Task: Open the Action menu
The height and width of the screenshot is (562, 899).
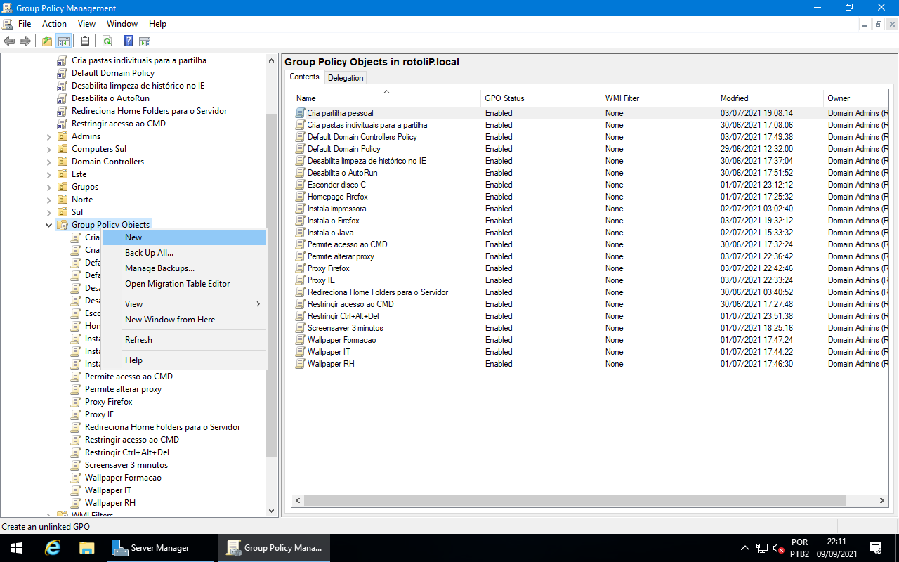Action: point(54,23)
